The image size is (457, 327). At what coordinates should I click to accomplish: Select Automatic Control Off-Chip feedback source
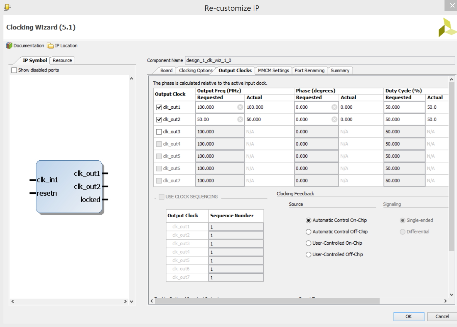pos(308,232)
